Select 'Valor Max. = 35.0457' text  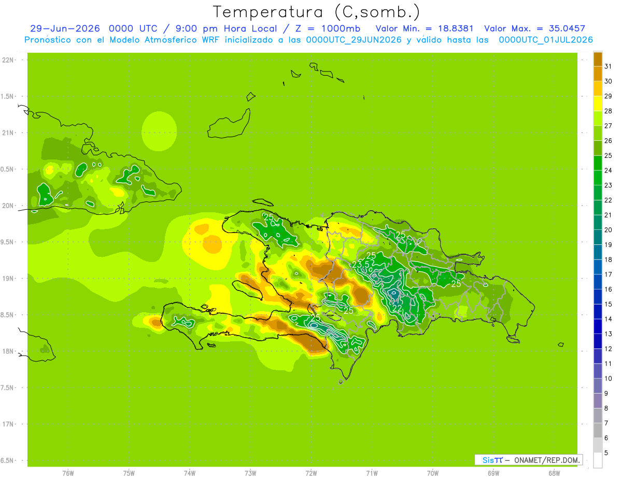534,28
